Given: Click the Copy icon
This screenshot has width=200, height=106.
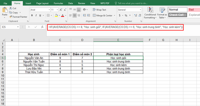Looking at the screenshot, I should 11,13.
